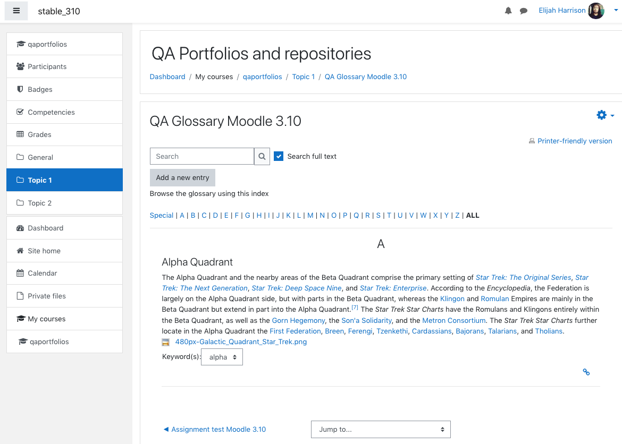Toggle the hamburger side panel button
This screenshot has width=622, height=444.
(x=16, y=11)
